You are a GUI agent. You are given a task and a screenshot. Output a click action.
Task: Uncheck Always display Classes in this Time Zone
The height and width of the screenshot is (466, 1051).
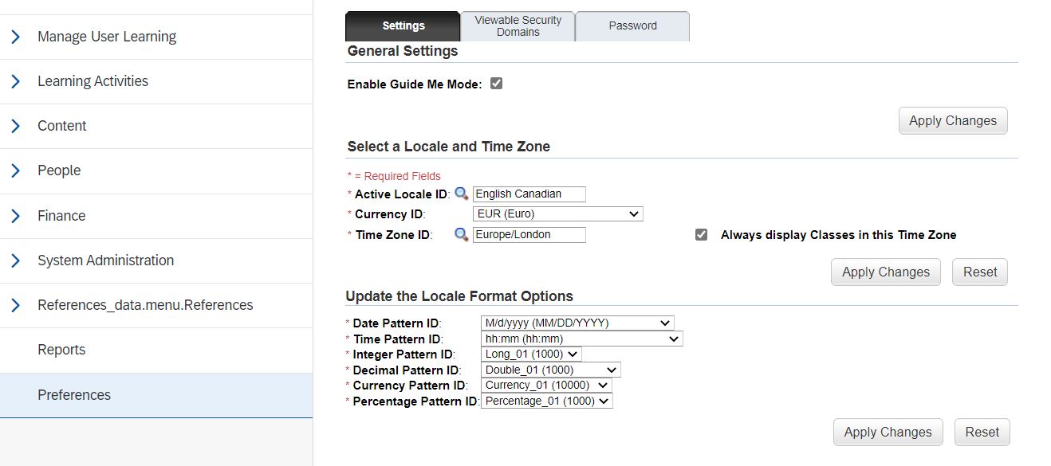click(701, 235)
